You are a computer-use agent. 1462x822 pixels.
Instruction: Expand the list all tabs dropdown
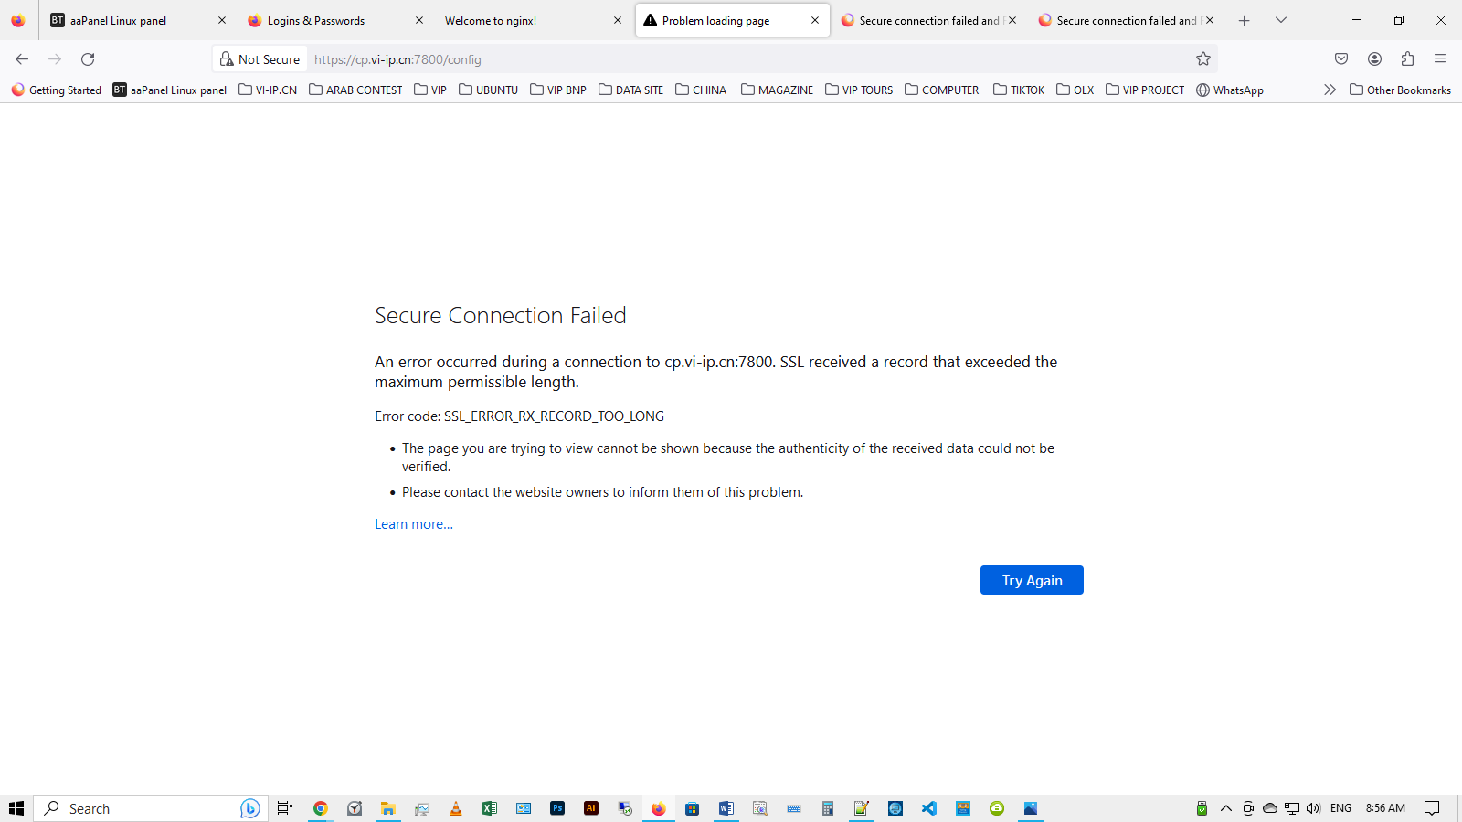pos(1281,20)
